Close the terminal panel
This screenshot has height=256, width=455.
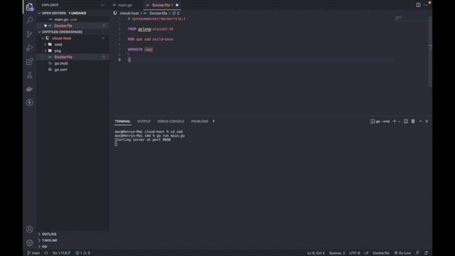coord(427,122)
